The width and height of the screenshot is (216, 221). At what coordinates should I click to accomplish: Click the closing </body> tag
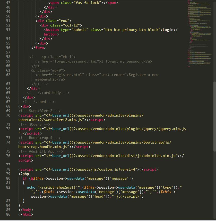point(26,210)
